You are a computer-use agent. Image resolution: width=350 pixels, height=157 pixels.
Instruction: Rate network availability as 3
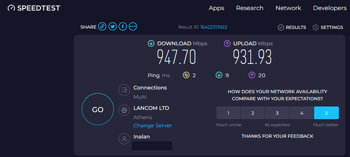[277, 113]
